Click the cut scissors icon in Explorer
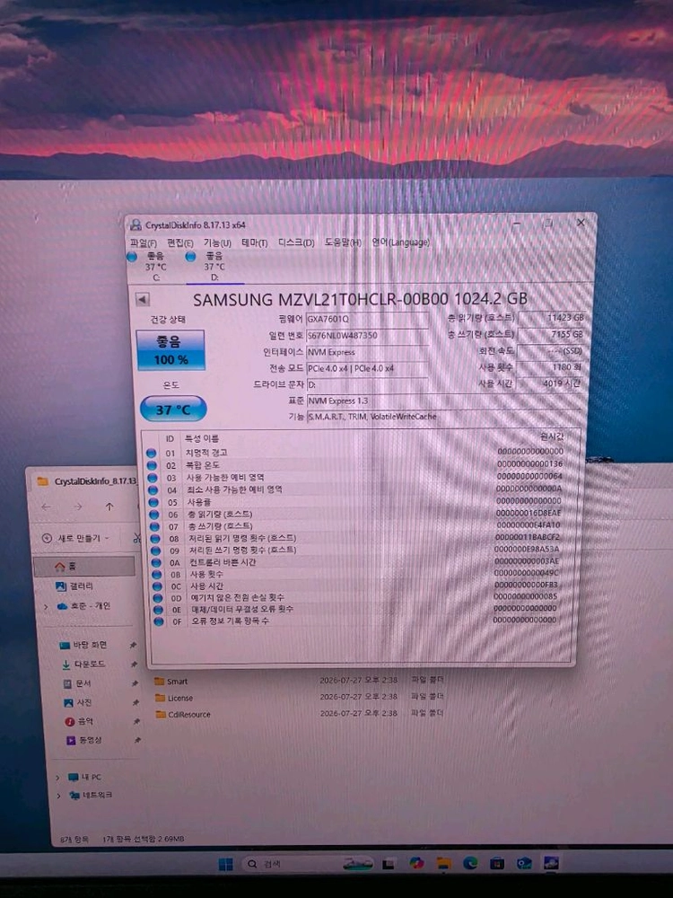 pyautogui.click(x=136, y=538)
